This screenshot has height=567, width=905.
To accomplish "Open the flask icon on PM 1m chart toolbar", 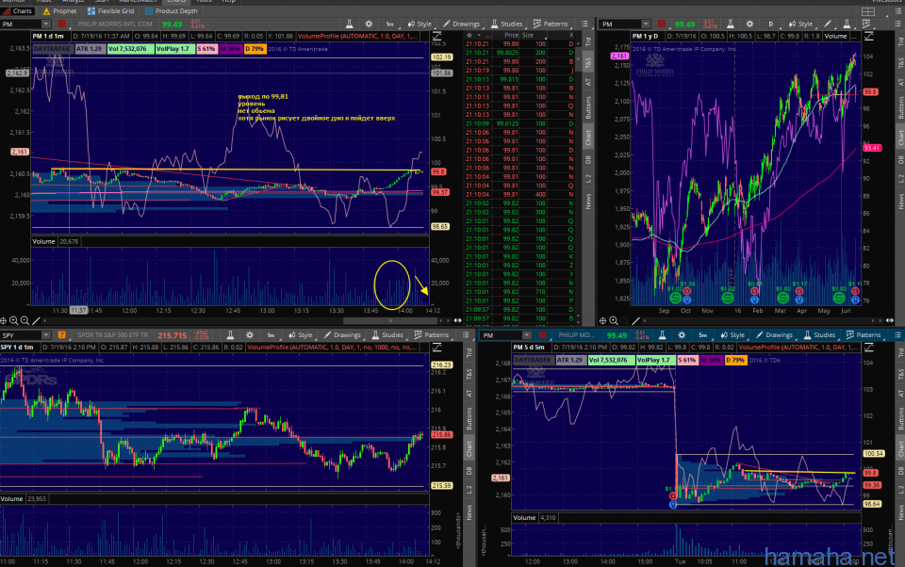I will 349,24.
